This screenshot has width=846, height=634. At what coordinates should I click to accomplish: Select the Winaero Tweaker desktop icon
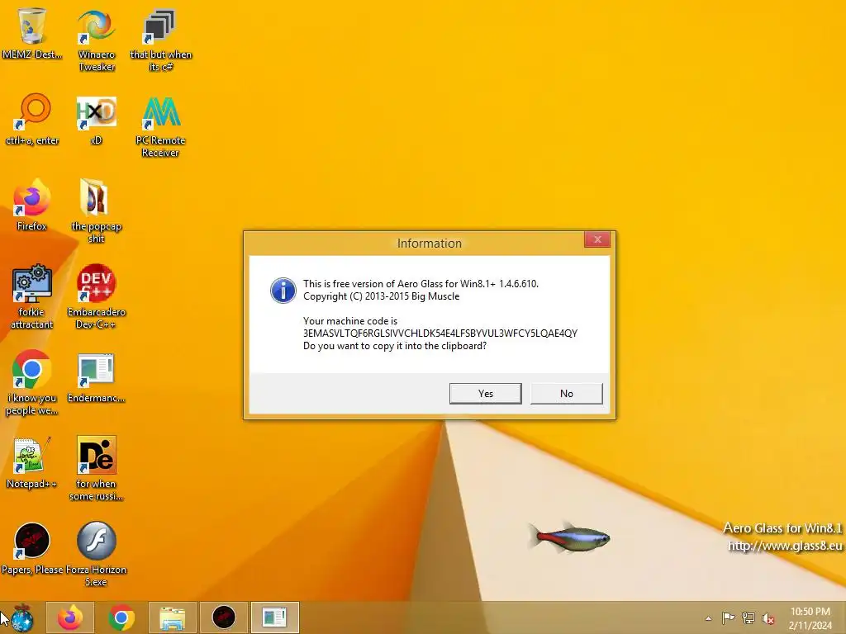[96, 40]
